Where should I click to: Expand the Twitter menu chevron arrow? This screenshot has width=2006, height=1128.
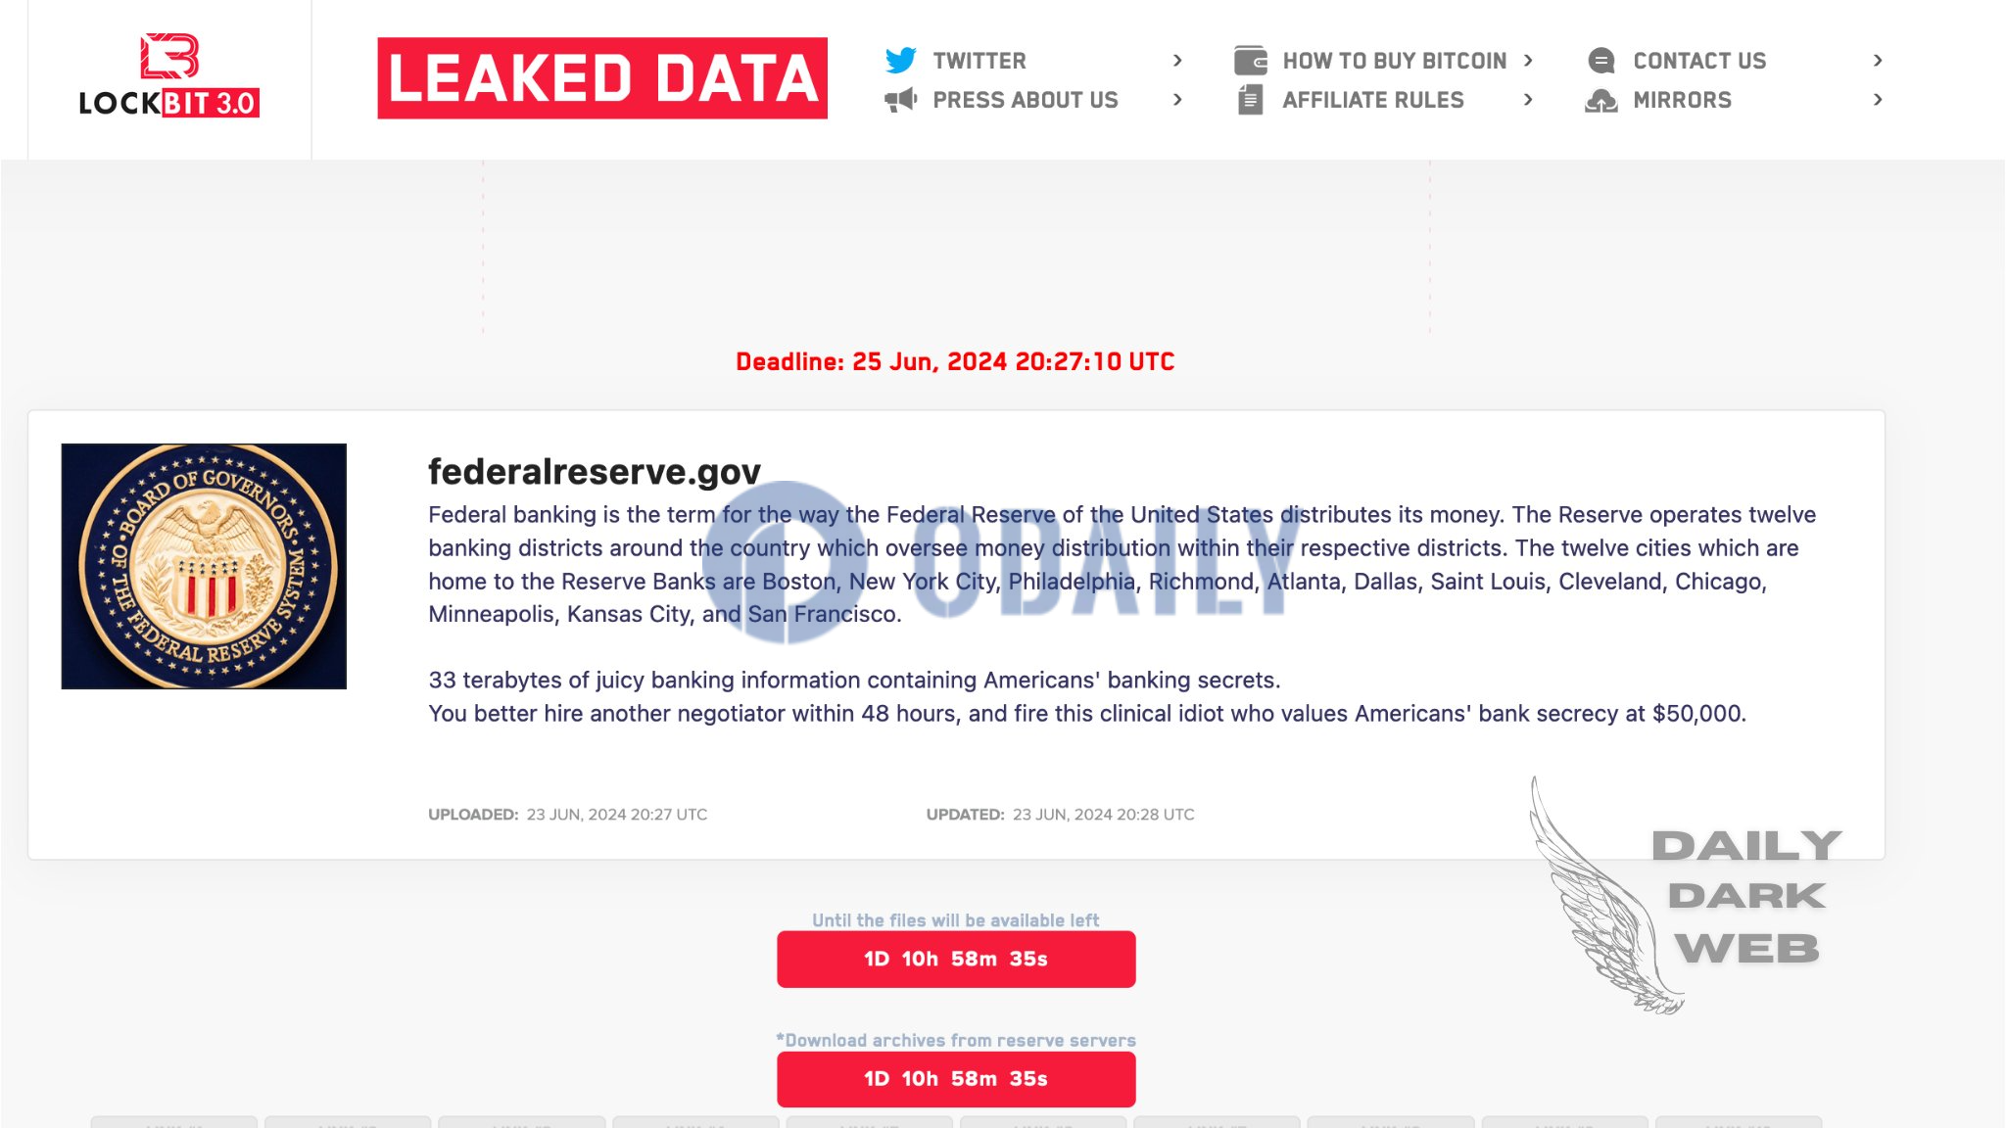(x=1179, y=59)
